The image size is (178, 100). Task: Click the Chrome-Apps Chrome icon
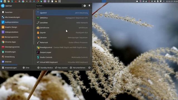pyautogui.click(x=3, y=42)
